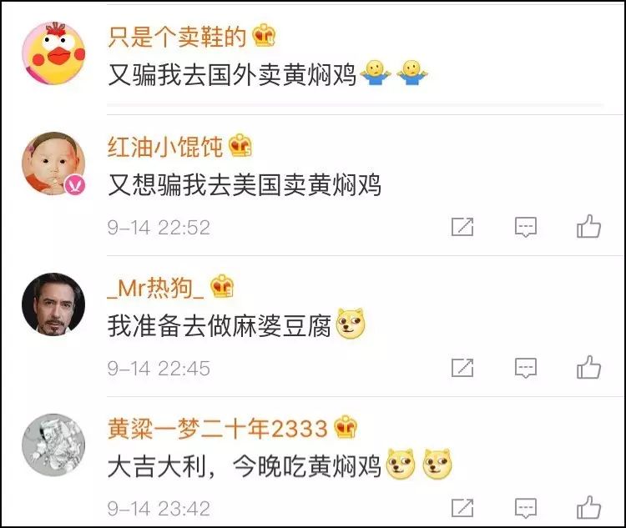626x528 pixels.
Task: Share the comment posted at 22:45
Action: [462, 368]
